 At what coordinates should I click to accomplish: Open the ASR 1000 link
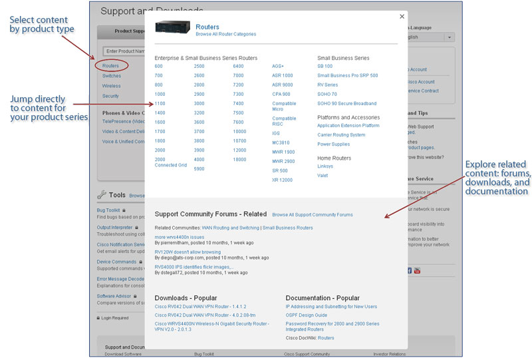(282, 76)
